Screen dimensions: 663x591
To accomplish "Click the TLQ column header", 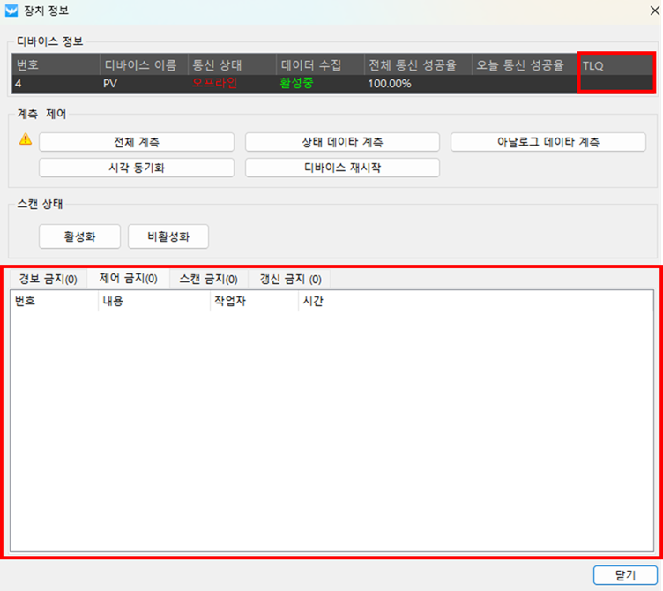I will (x=616, y=66).
